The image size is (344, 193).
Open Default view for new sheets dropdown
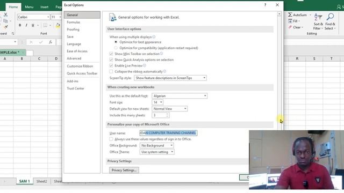point(170,108)
